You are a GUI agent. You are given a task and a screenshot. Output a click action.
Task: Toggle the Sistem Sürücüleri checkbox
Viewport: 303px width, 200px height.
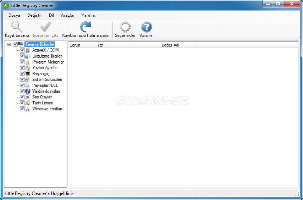22,80
